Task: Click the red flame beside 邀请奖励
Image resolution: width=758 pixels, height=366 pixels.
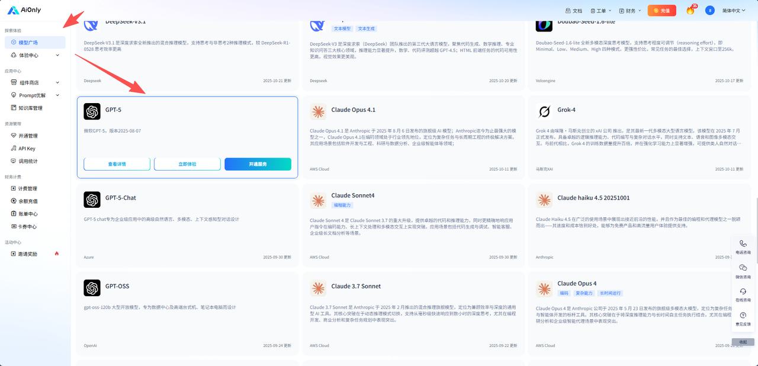Action: 57,253
